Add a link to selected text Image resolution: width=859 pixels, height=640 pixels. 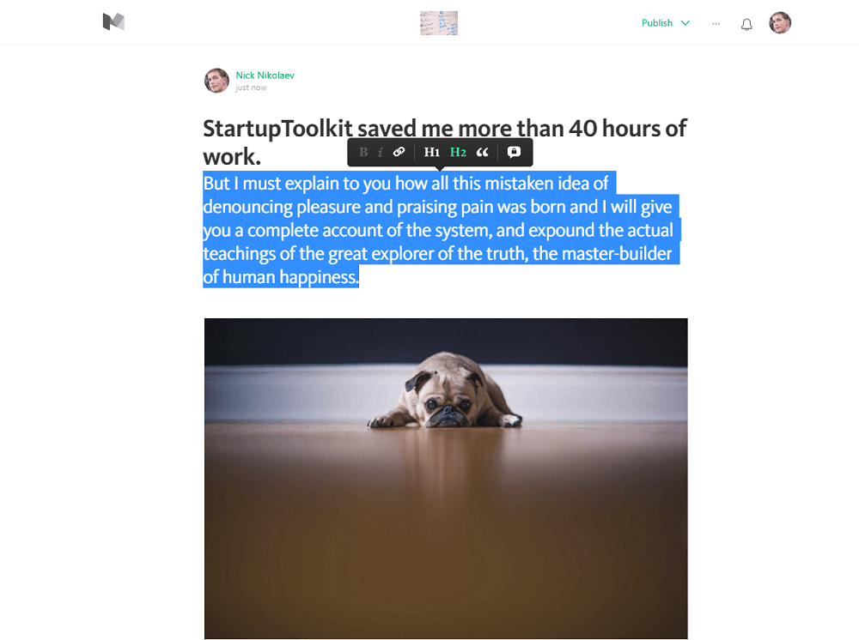[399, 152]
